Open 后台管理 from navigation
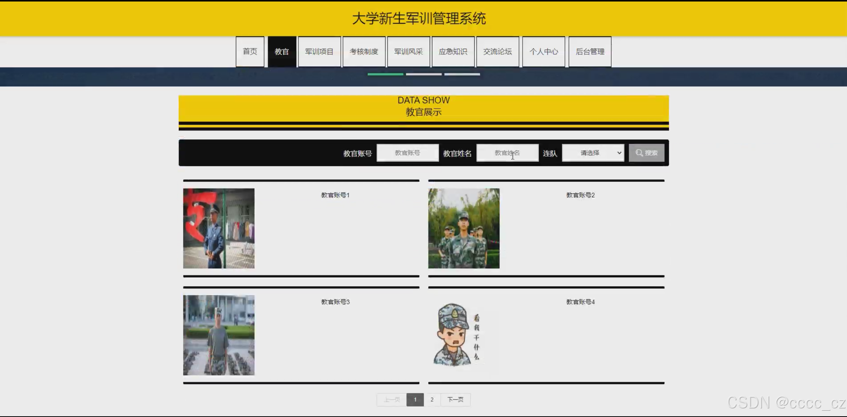This screenshot has width=847, height=417. click(590, 52)
